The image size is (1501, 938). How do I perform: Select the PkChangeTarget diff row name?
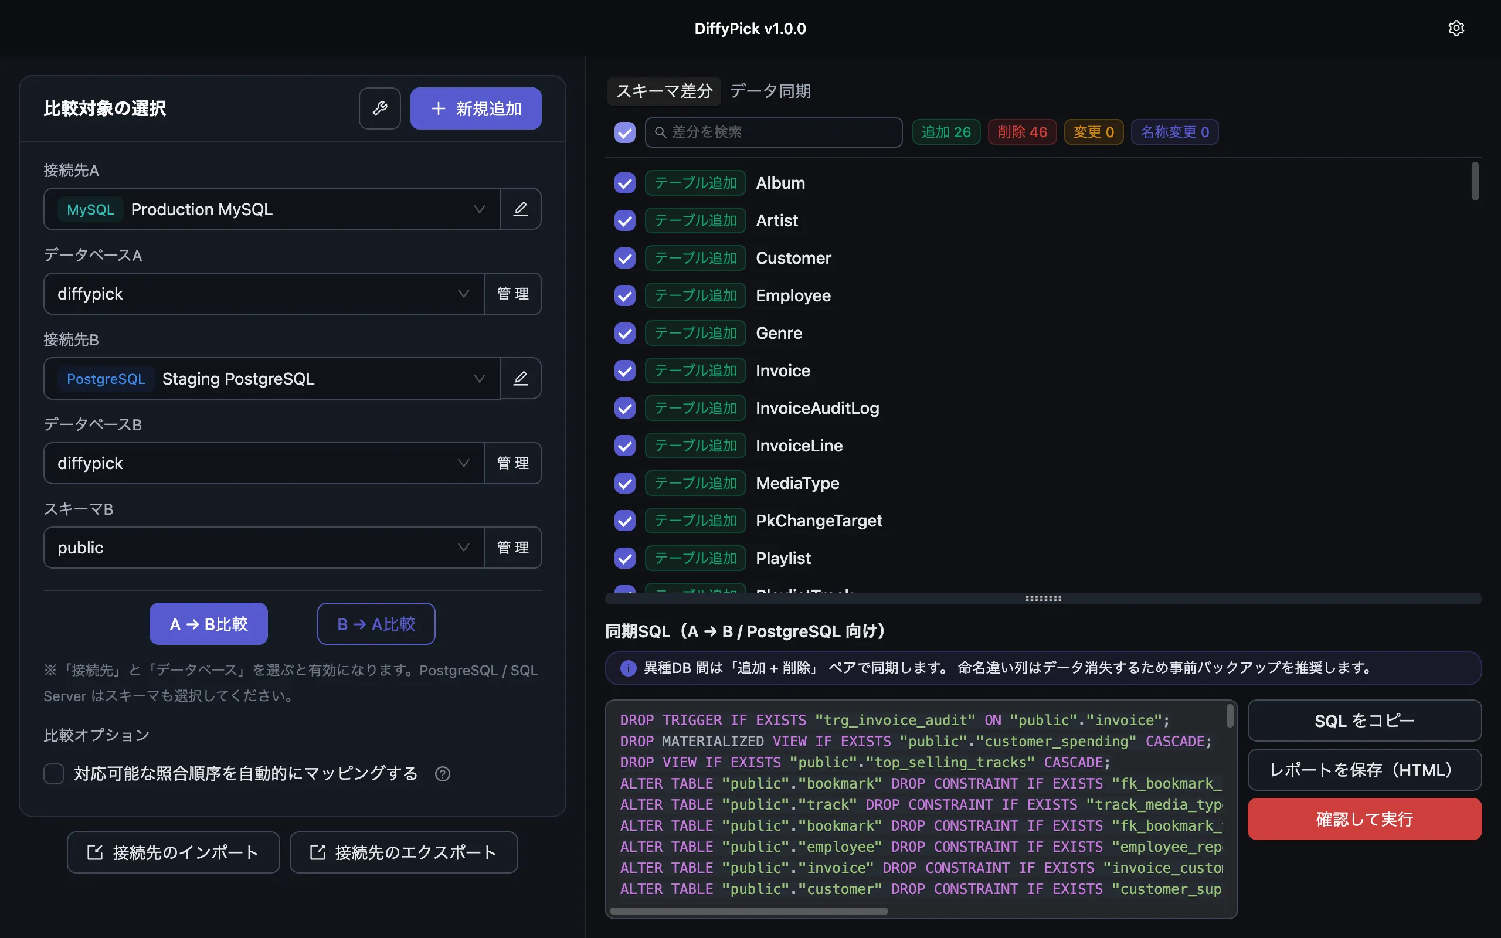pyautogui.click(x=819, y=521)
